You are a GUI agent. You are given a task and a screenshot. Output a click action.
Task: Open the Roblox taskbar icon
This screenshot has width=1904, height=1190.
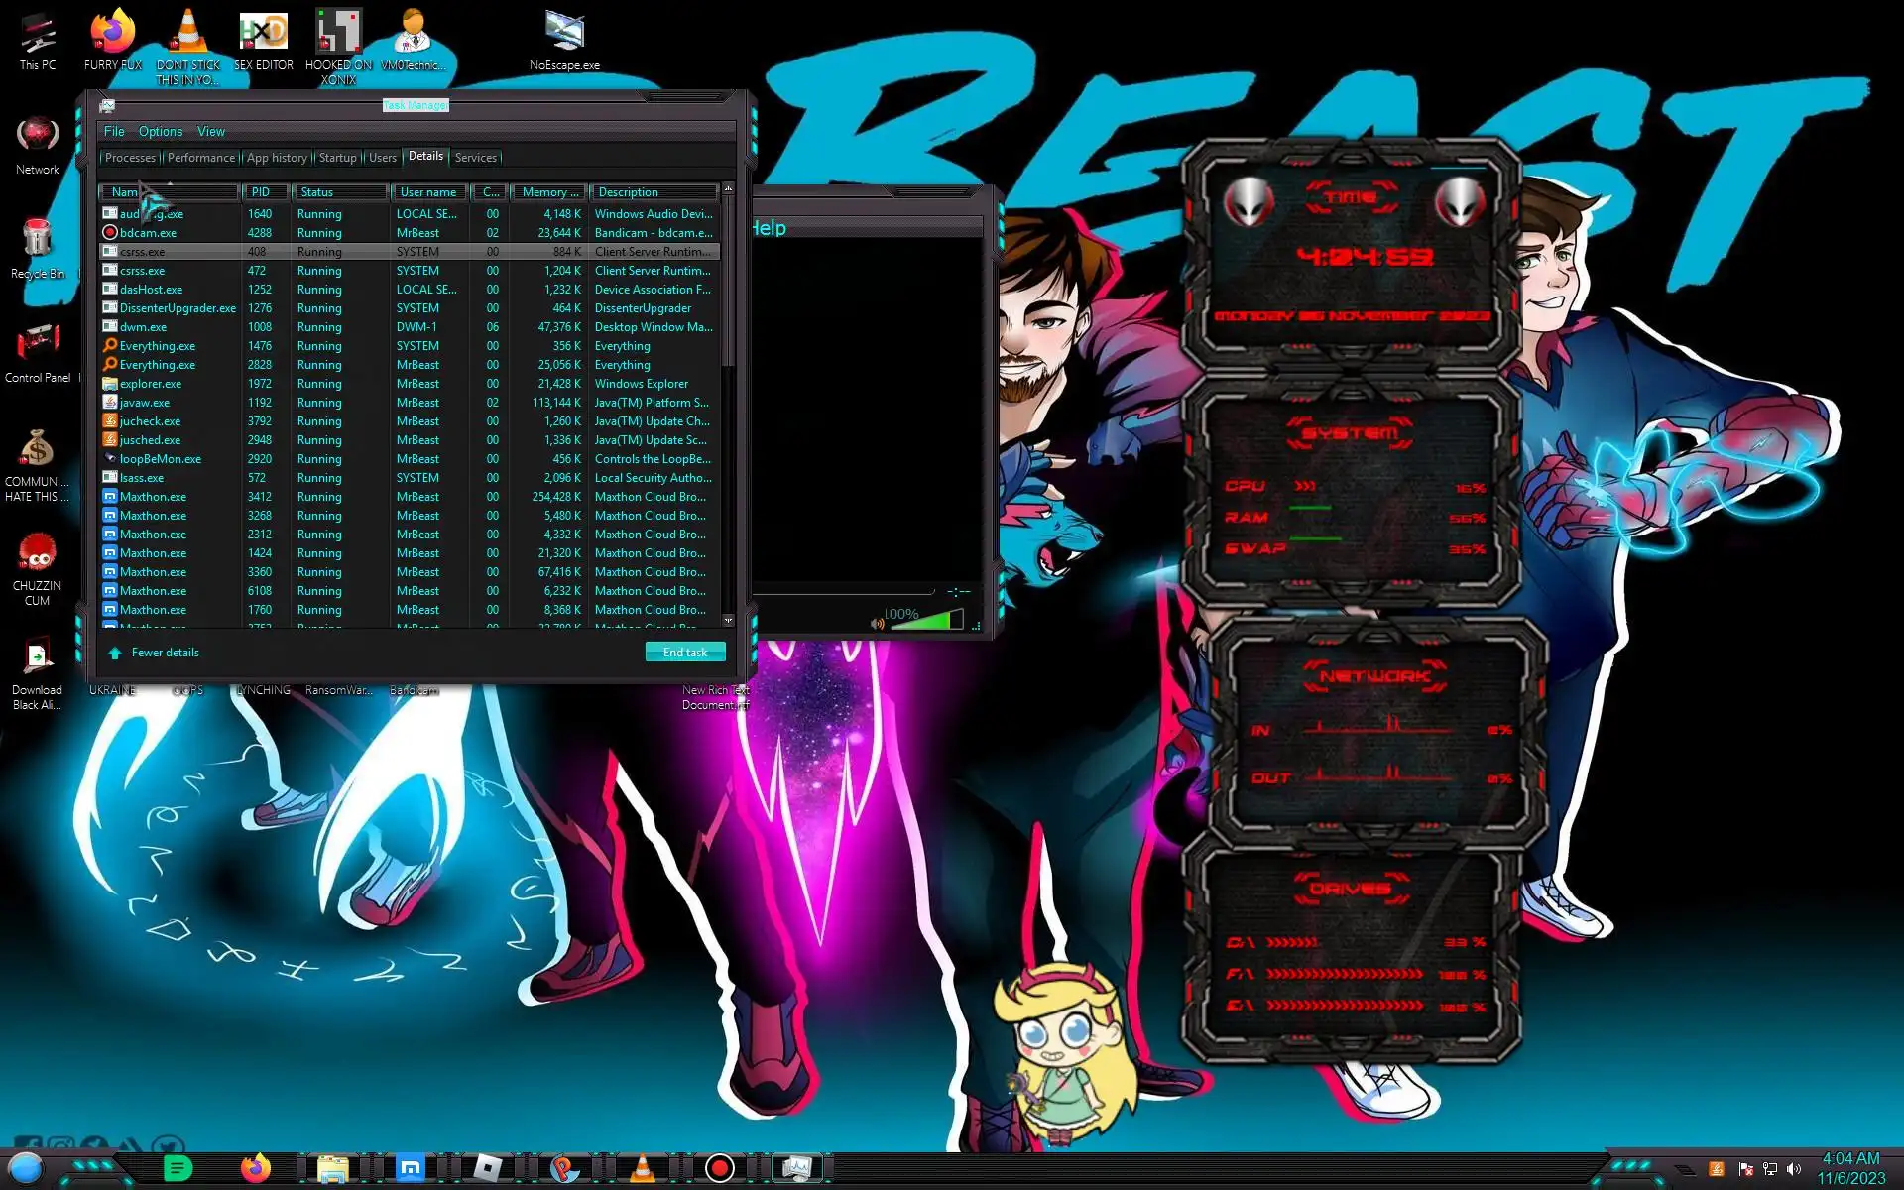tap(487, 1168)
